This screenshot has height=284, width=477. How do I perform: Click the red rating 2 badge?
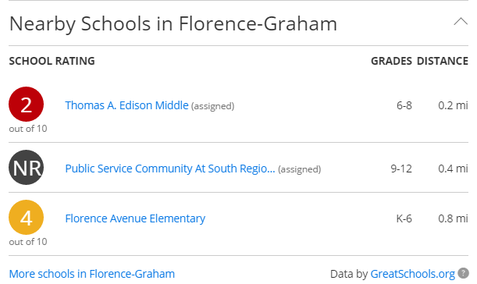(x=27, y=105)
